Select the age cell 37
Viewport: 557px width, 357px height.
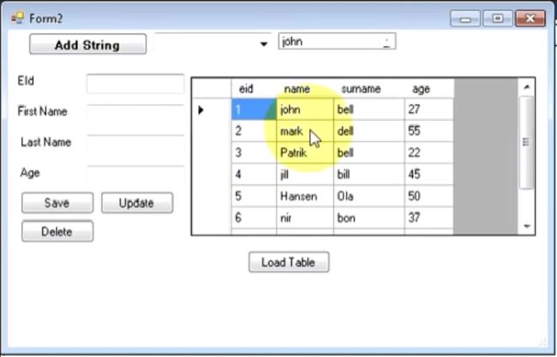pos(428,218)
